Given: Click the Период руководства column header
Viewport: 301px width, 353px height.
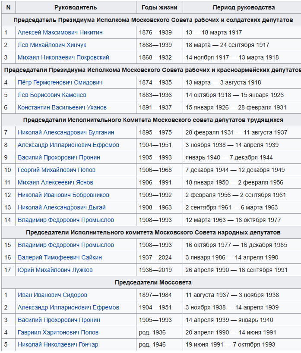Looking at the screenshot, I should coord(244,7).
